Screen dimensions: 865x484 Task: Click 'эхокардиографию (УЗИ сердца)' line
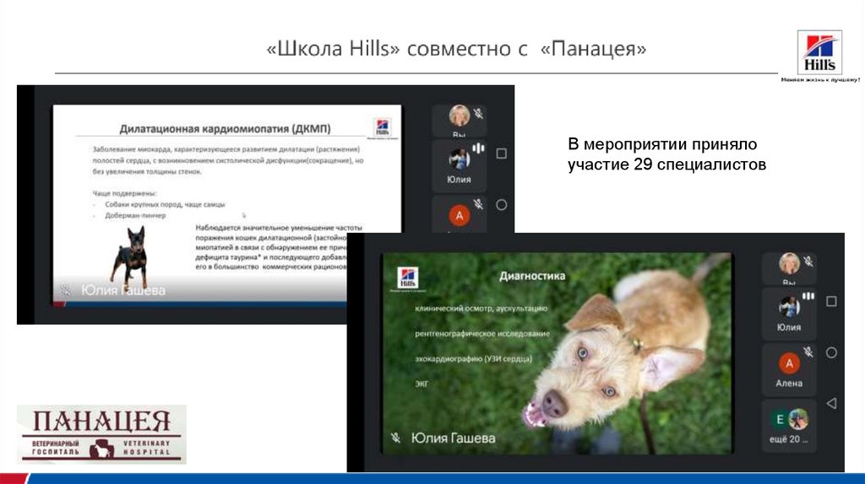point(473,358)
